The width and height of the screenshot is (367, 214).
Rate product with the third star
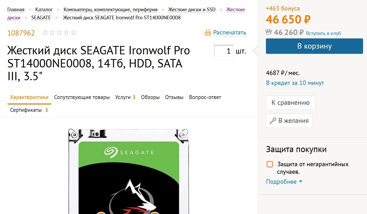tap(59, 33)
